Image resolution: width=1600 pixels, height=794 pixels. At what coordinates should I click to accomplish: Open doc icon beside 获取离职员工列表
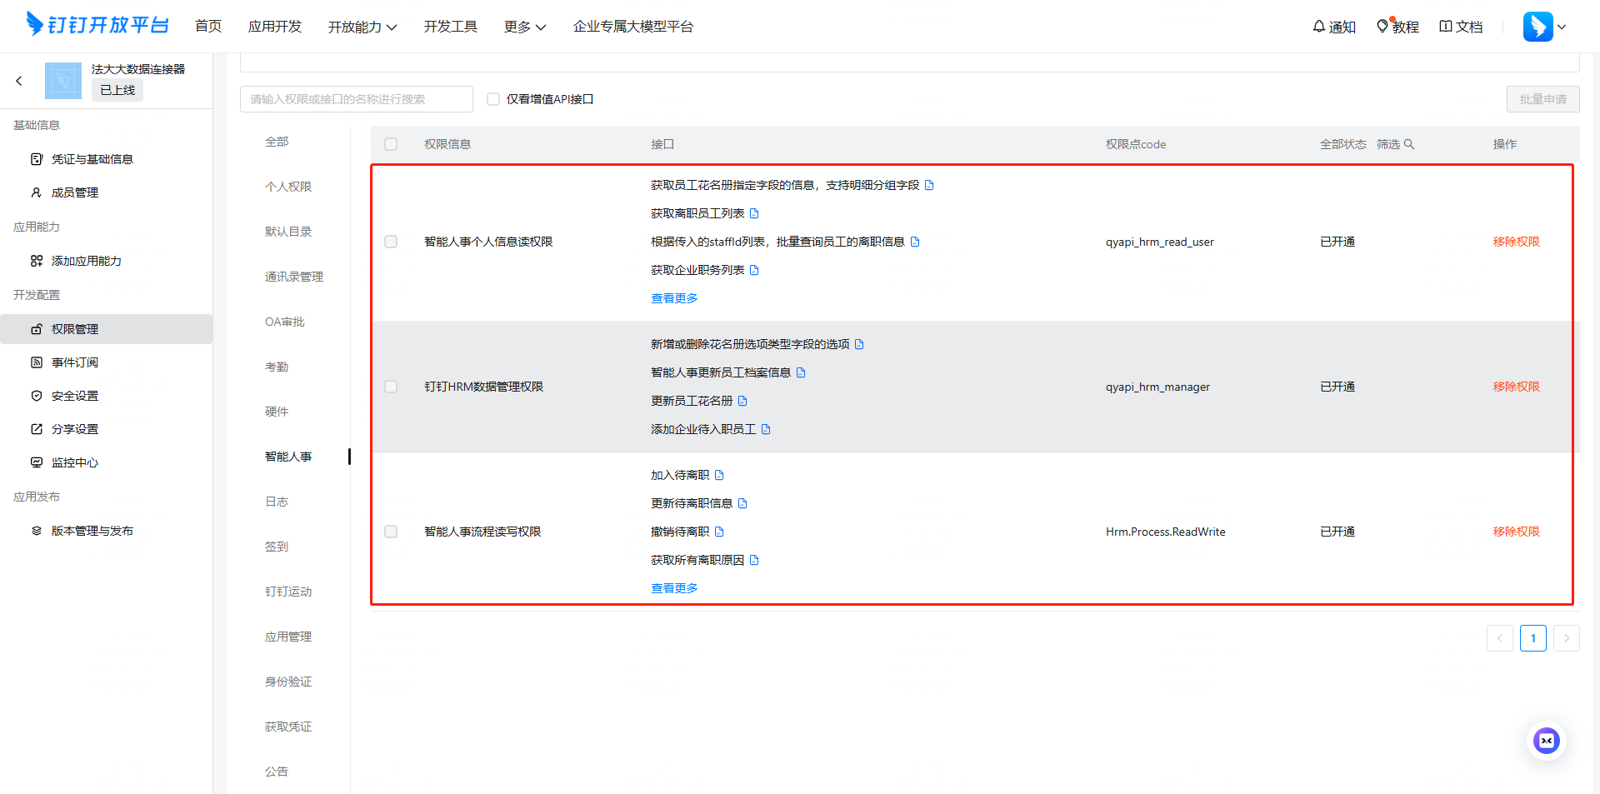tap(754, 213)
